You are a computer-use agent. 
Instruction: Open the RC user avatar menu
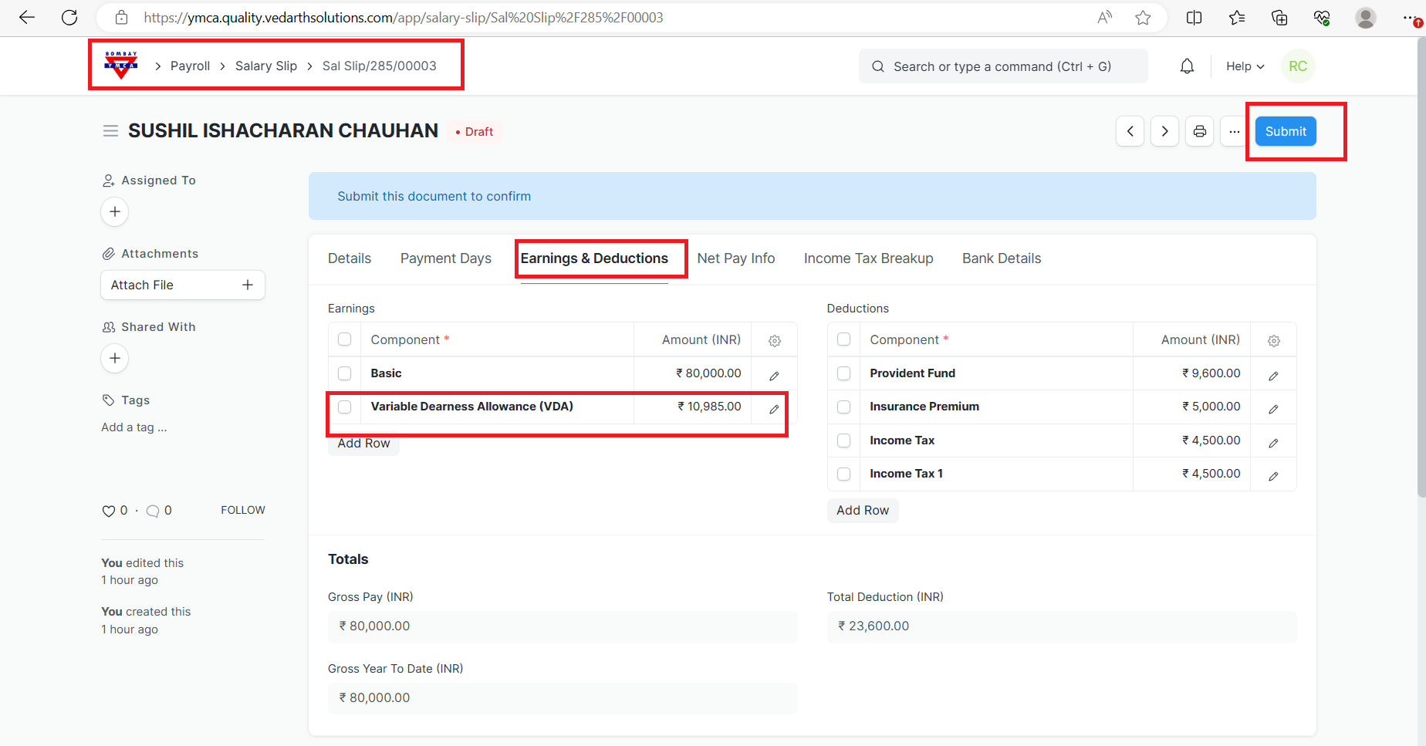click(x=1297, y=66)
